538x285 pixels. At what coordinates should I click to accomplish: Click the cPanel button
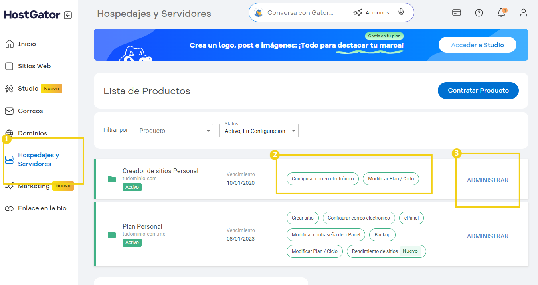click(x=411, y=218)
